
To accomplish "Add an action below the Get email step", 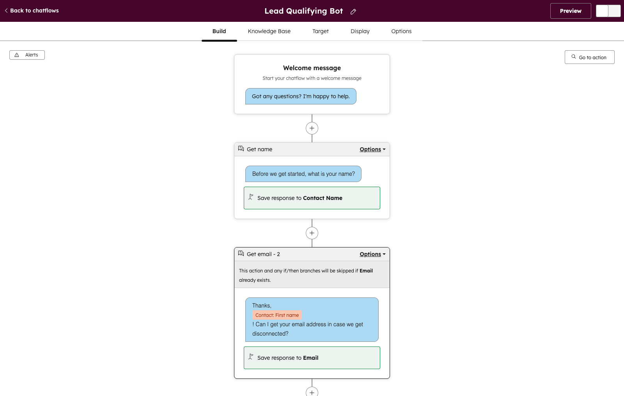I will click(312, 391).
